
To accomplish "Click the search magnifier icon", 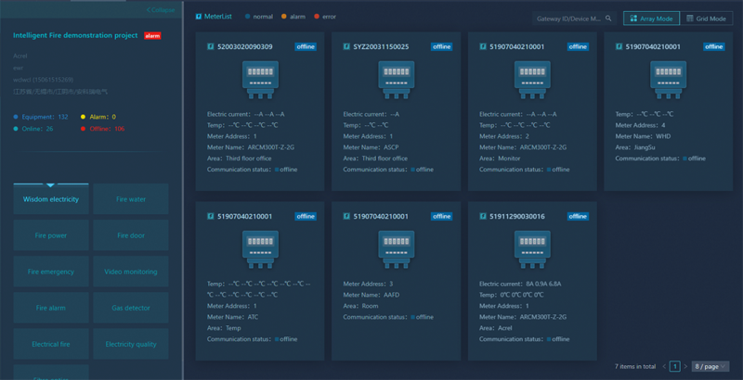I will click(608, 19).
